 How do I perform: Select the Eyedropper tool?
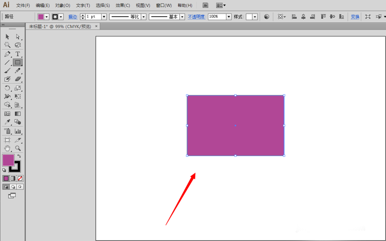tap(7, 122)
